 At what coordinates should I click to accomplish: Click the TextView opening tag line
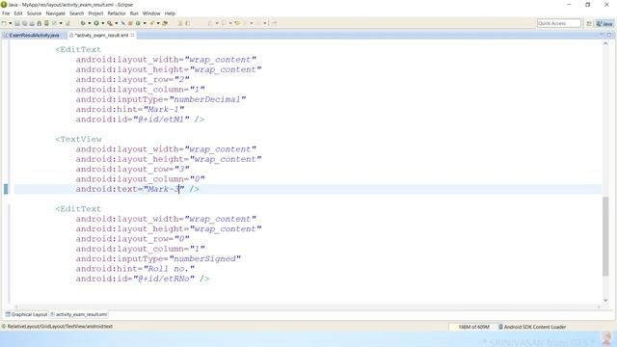[78, 139]
